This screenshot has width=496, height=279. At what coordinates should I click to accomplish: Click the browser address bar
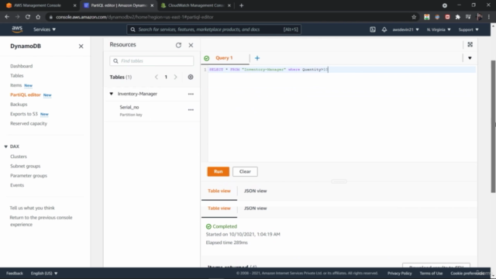228,17
